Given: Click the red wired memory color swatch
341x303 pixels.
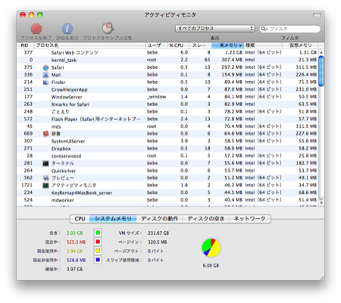Looking at the screenshot, I should pyautogui.click(x=98, y=242).
